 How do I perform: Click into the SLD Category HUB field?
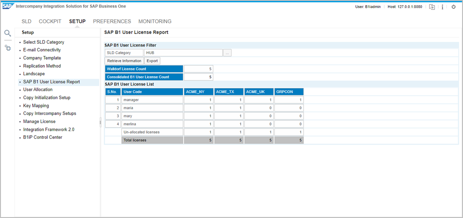[183, 53]
